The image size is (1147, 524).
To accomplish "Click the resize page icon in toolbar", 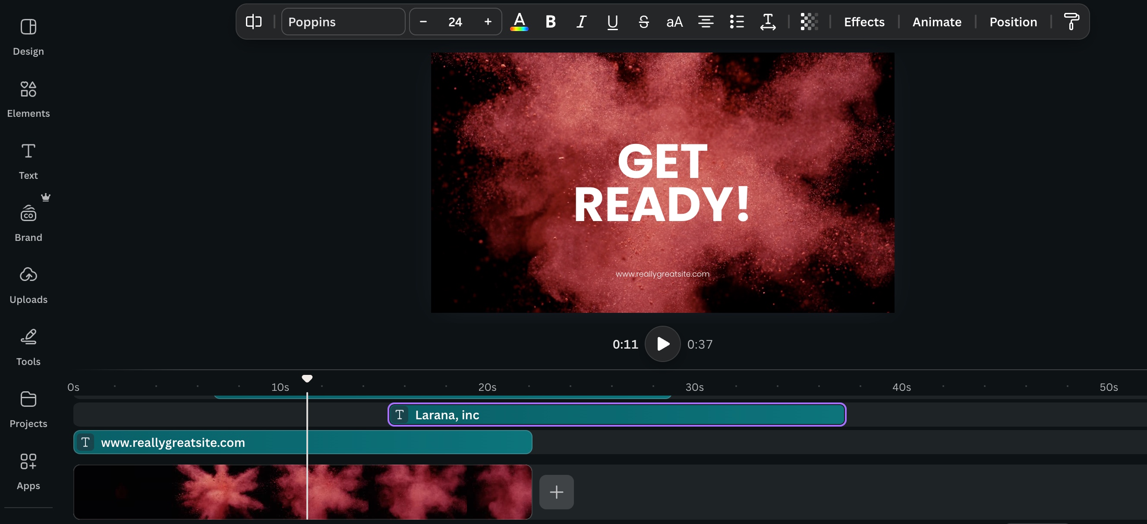I will (x=253, y=22).
